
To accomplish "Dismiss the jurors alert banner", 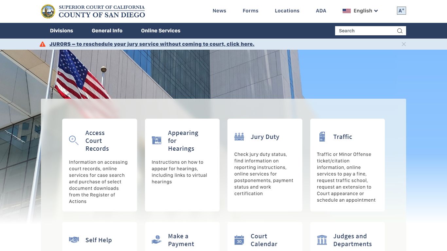I will 404,44.
